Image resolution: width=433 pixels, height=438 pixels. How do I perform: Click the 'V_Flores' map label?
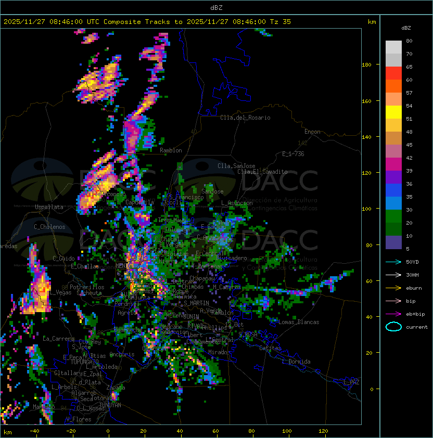click(x=79, y=419)
